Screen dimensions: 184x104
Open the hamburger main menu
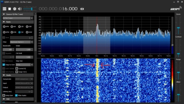[x=5, y=9]
